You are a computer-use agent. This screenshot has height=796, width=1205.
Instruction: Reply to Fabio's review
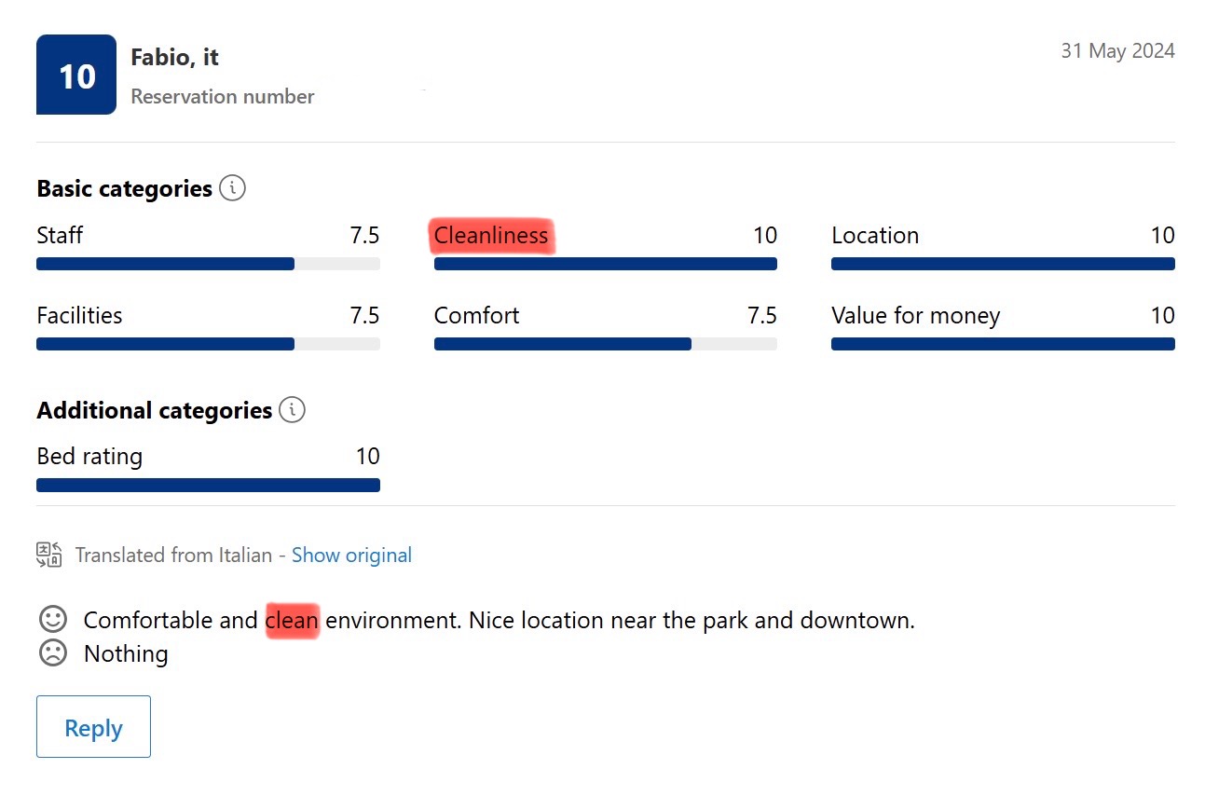[93, 727]
